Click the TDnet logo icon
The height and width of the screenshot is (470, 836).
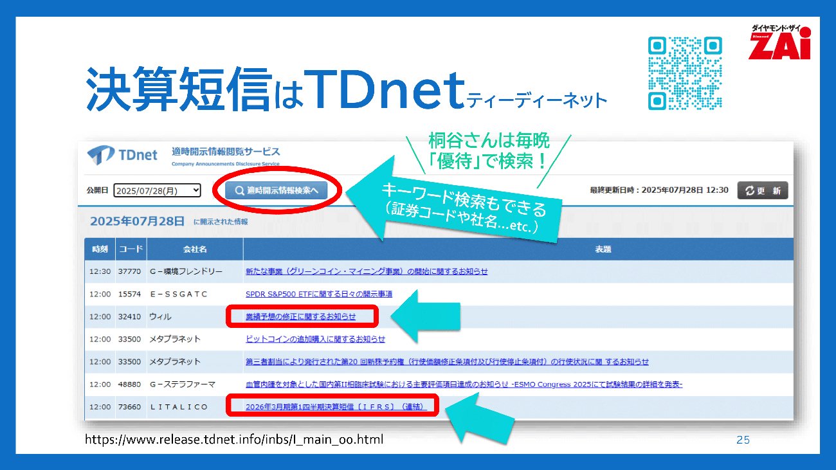[100, 156]
